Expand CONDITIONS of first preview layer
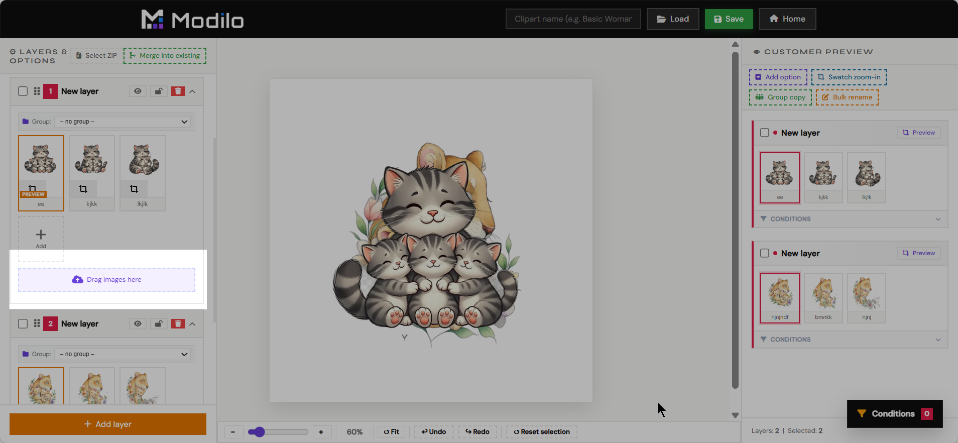 click(x=851, y=219)
